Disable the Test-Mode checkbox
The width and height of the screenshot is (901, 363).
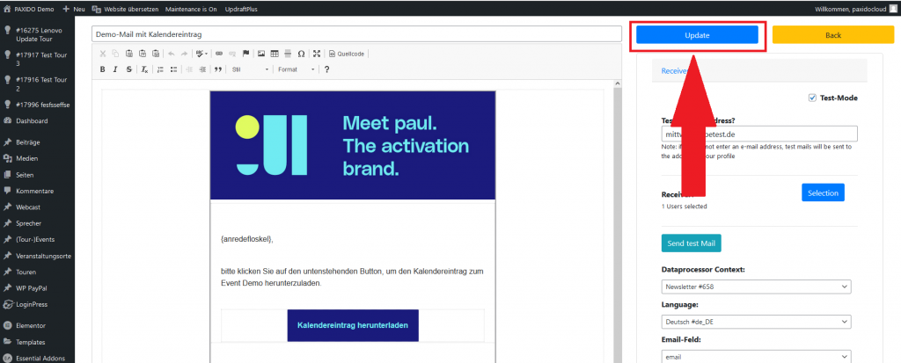[x=811, y=98]
